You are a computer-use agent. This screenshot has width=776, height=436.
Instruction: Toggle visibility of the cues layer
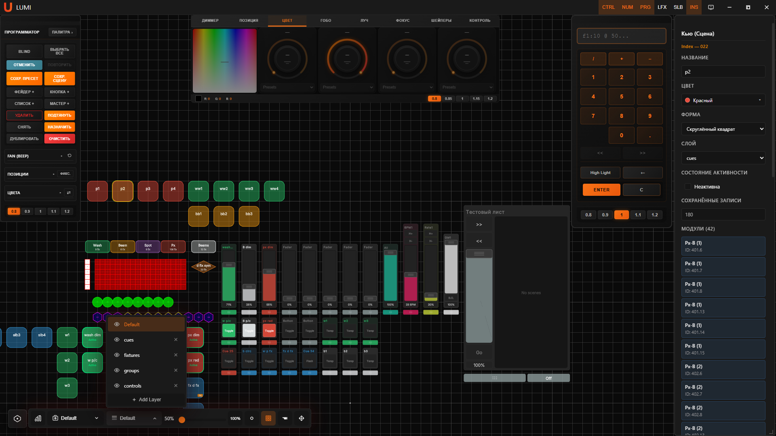point(117,340)
